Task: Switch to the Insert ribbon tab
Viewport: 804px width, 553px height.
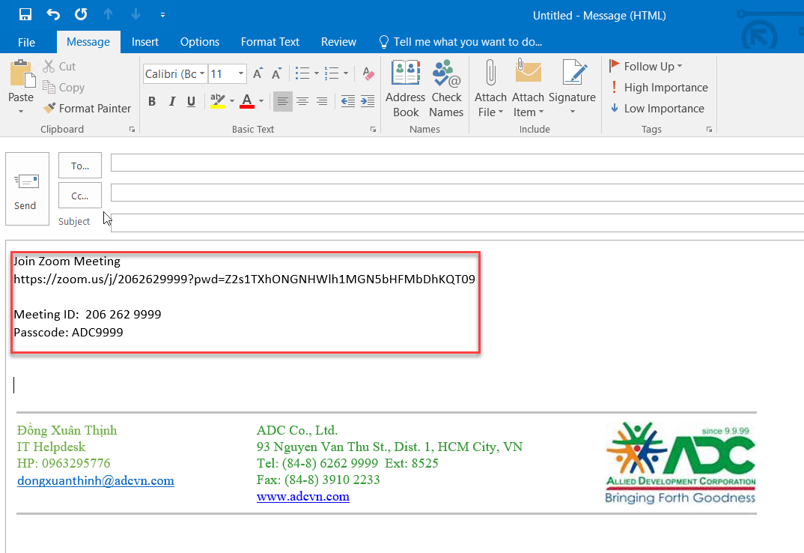Action: coord(145,42)
